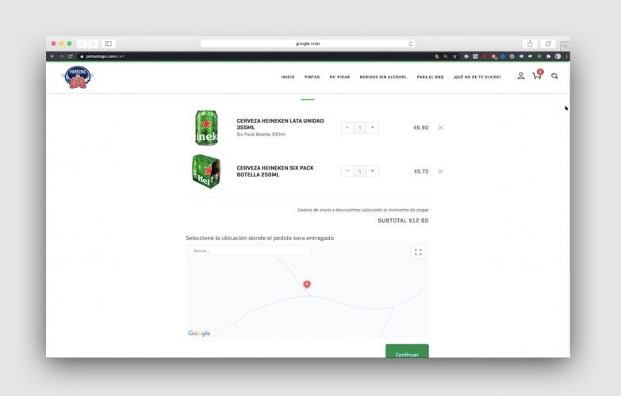Click the bookmark star icon in Chrome bar
This screenshot has height=396, width=621.
click(x=454, y=56)
